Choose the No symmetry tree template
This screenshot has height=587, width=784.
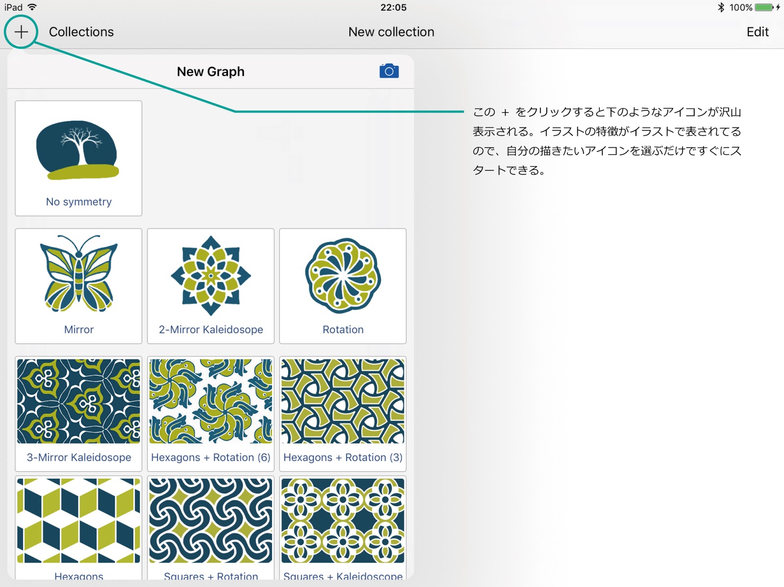[78, 158]
